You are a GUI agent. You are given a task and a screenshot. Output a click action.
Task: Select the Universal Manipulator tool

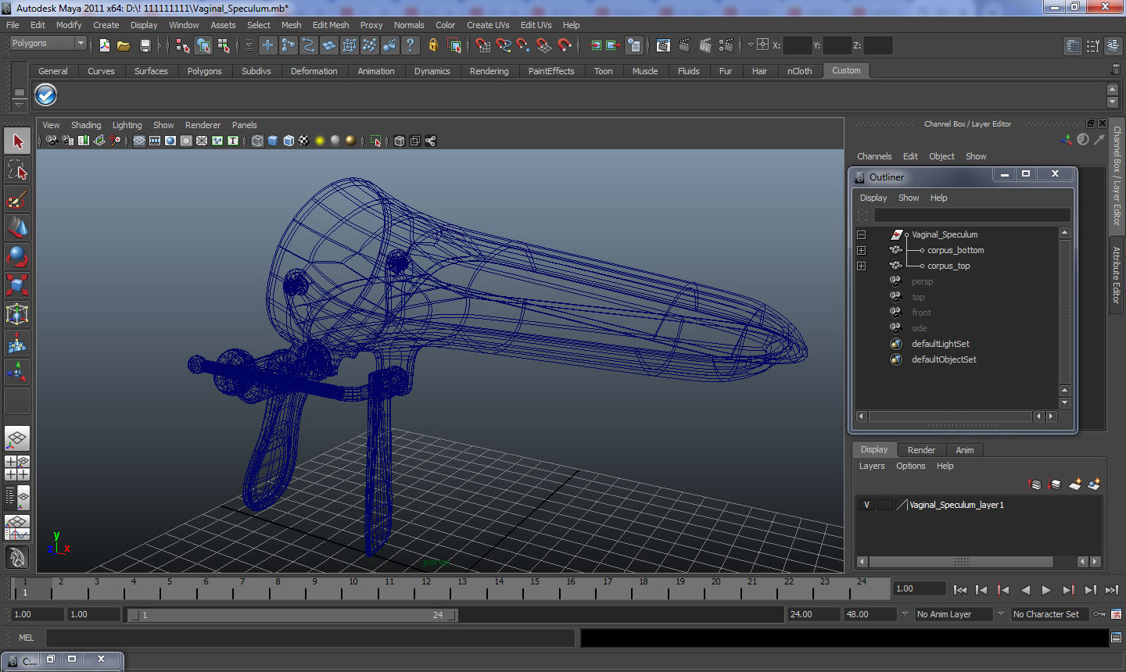17,314
